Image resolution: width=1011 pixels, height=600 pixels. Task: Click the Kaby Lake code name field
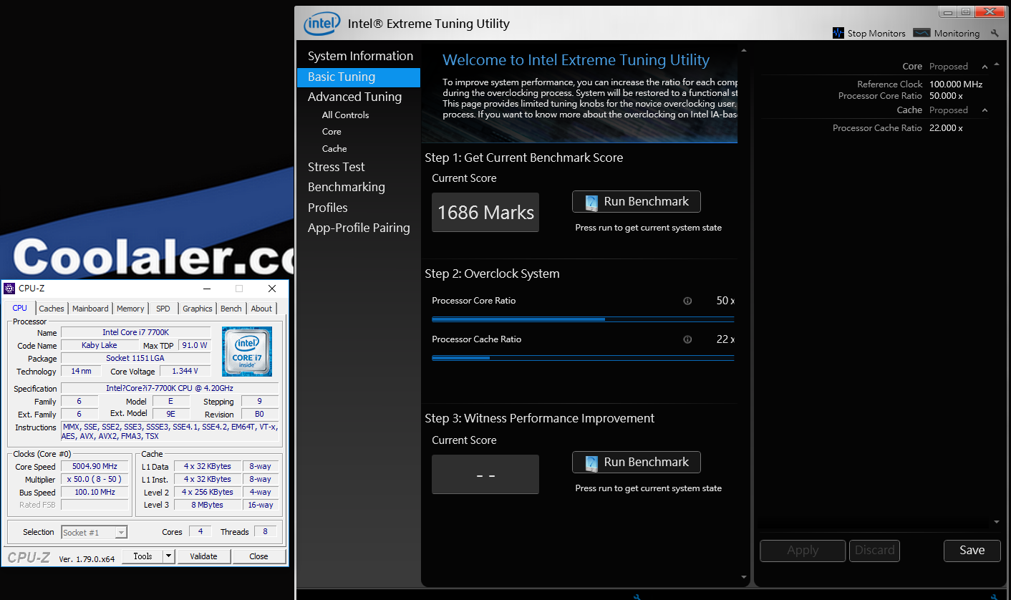(100, 345)
